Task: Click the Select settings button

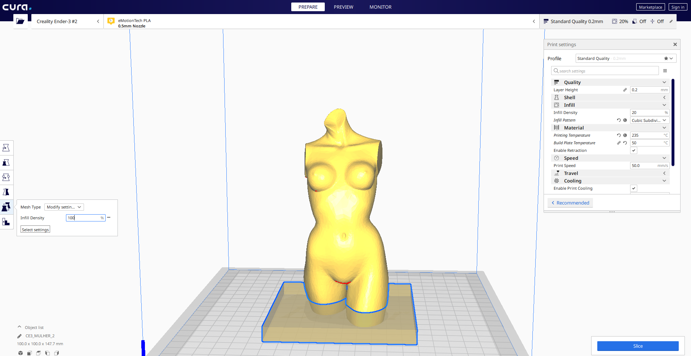Action: [35, 230]
